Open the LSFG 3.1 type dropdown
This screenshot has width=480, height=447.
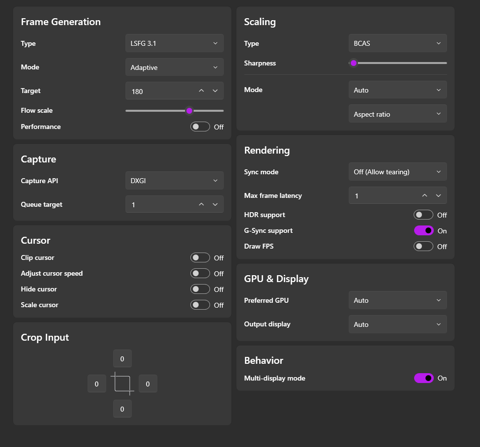pyautogui.click(x=174, y=43)
